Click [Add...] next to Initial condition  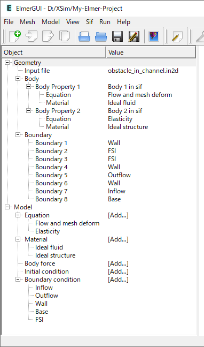[118, 271]
